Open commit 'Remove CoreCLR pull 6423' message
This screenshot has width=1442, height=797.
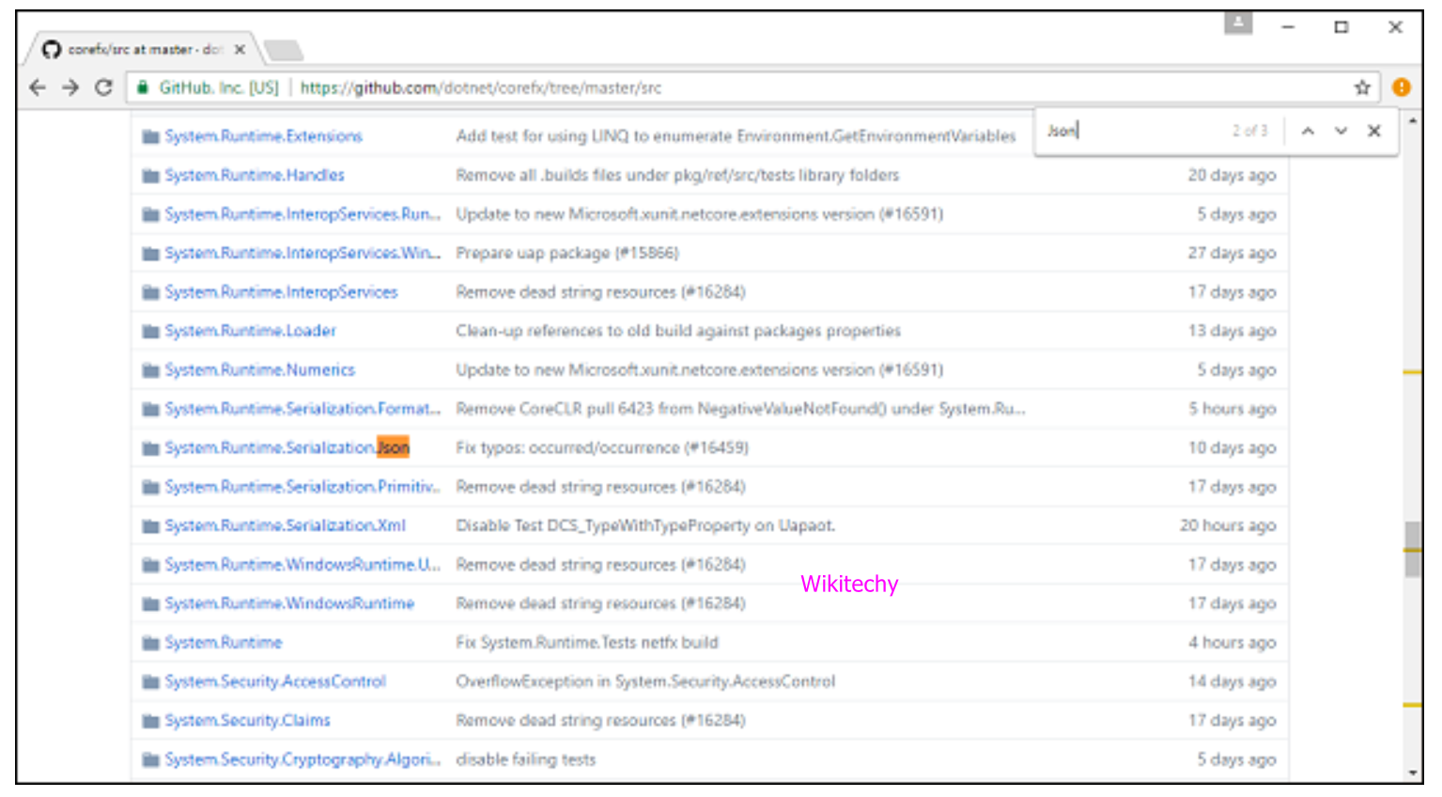740,409
